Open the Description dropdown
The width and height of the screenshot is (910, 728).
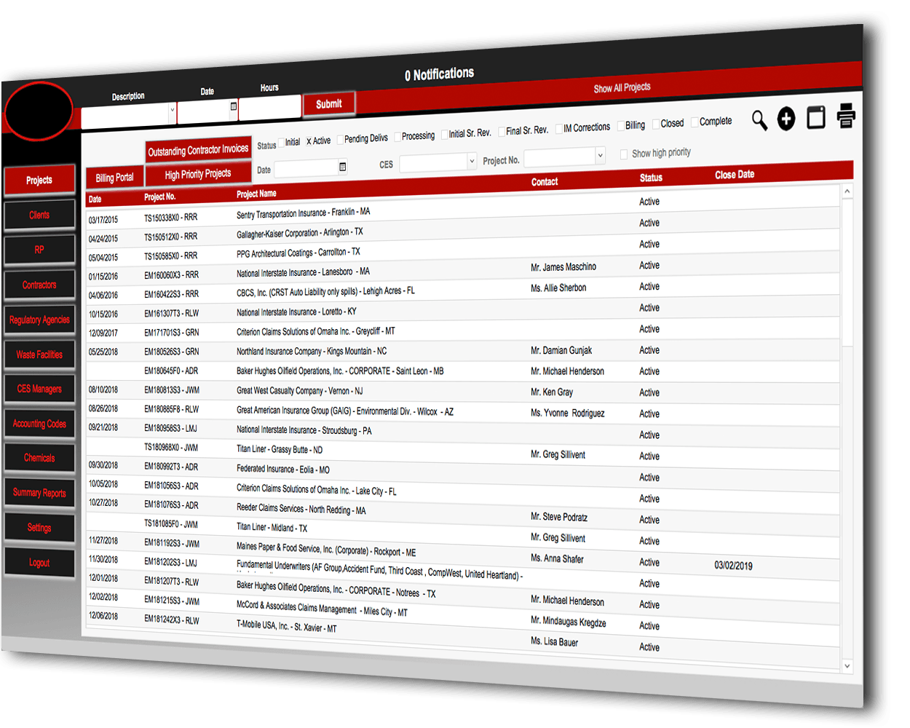tap(173, 111)
